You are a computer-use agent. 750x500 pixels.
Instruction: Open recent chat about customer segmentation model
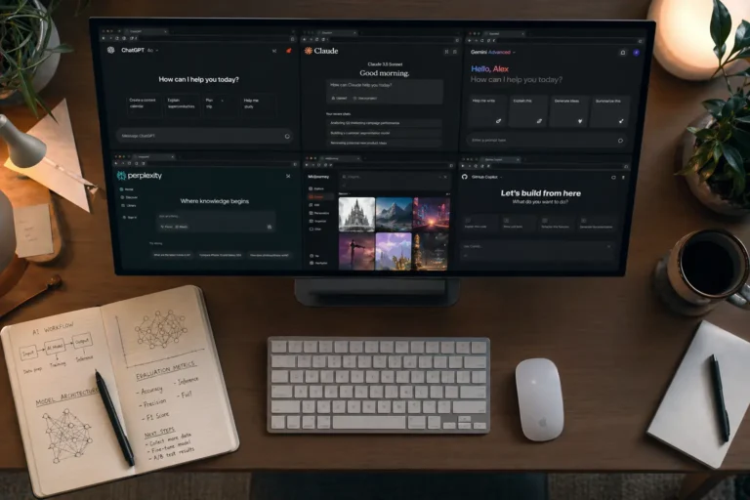[384, 133]
